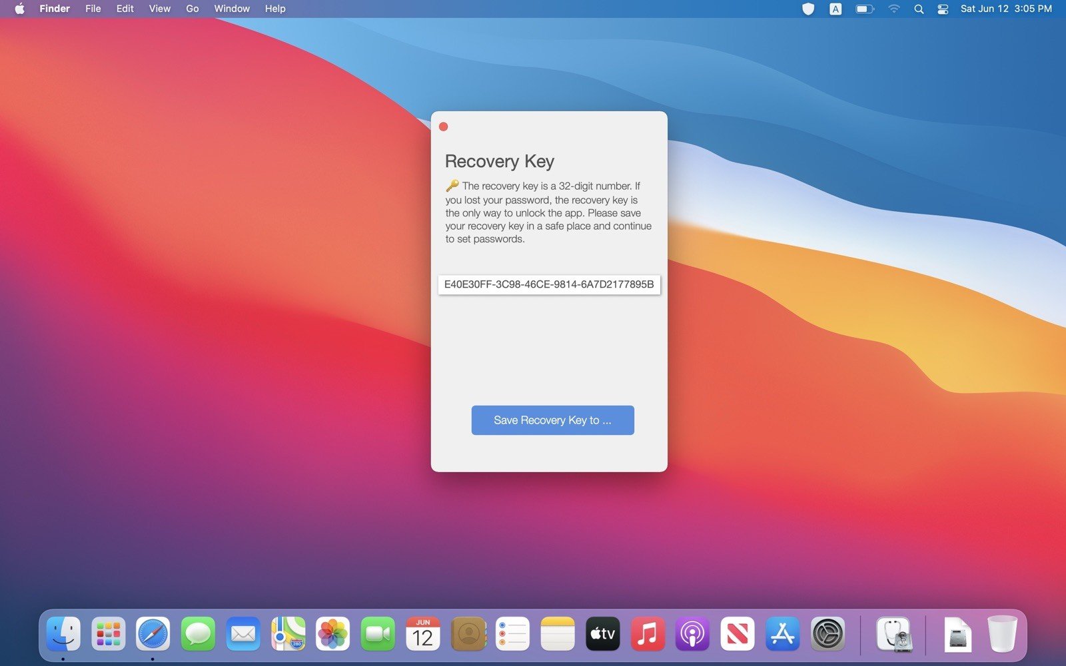
Task: Open Control Center in menu bar
Action: tap(943, 9)
